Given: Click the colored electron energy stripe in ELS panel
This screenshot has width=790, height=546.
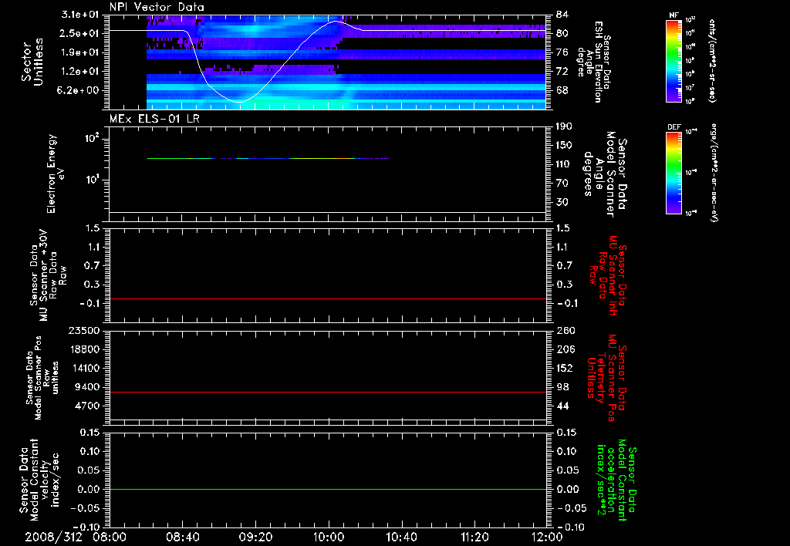Looking at the screenshot, I should [268, 159].
